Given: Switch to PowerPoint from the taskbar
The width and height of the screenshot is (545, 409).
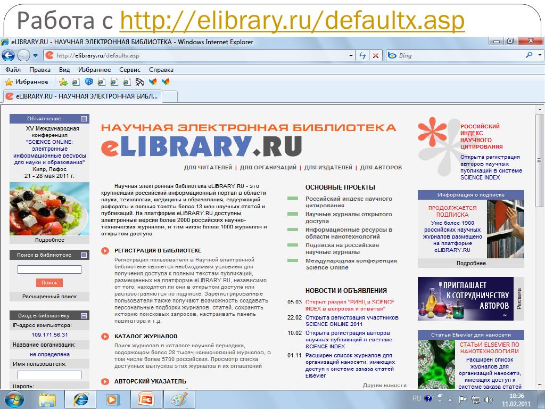Looking at the screenshot, I should coord(146,399).
